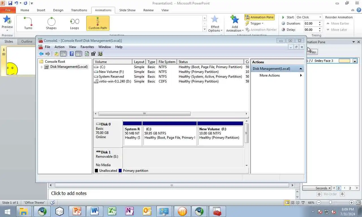The image size is (362, 217).
Task: Open PowerPoint from the taskbar
Action: [77, 211]
